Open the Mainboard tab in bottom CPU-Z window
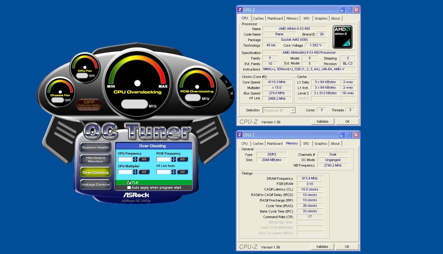Image resolution: width=443 pixels, height=254 pixels. click(x=275, y=144)
